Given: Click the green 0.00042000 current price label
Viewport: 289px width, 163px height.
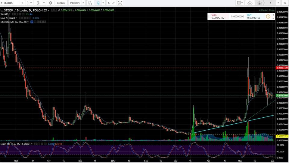Looking at the screenshot, I should (282, 95).
